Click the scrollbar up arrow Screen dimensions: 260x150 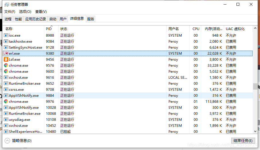255,28
